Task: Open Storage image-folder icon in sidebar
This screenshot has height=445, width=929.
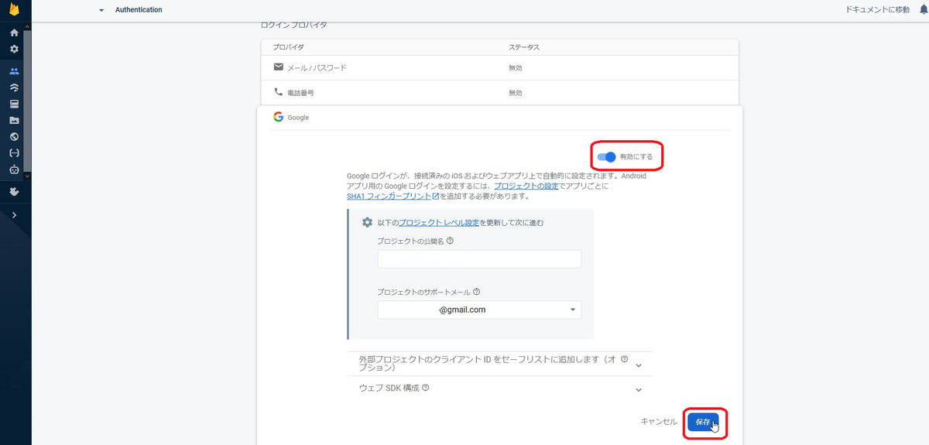Action: tap(14, 121)
